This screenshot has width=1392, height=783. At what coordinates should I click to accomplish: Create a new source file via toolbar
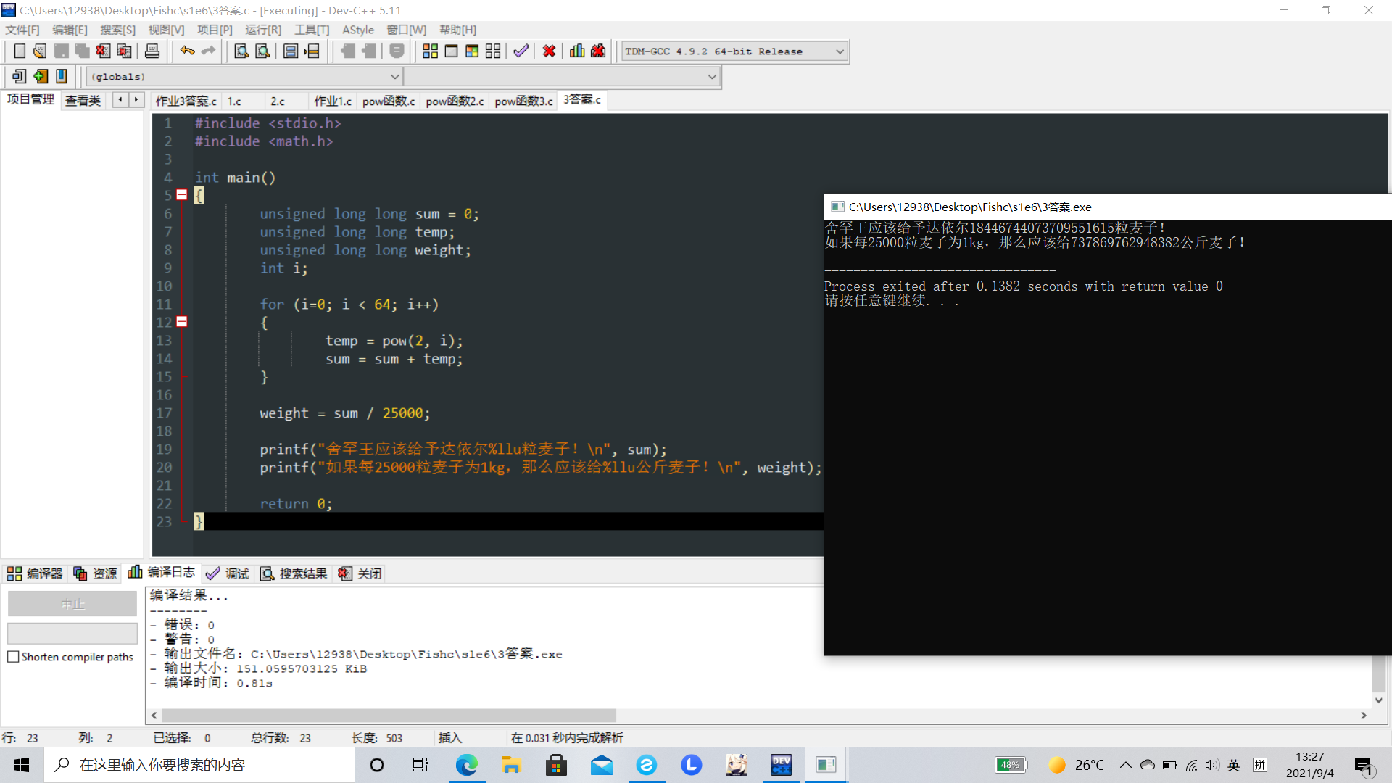[x=20, y=51]
